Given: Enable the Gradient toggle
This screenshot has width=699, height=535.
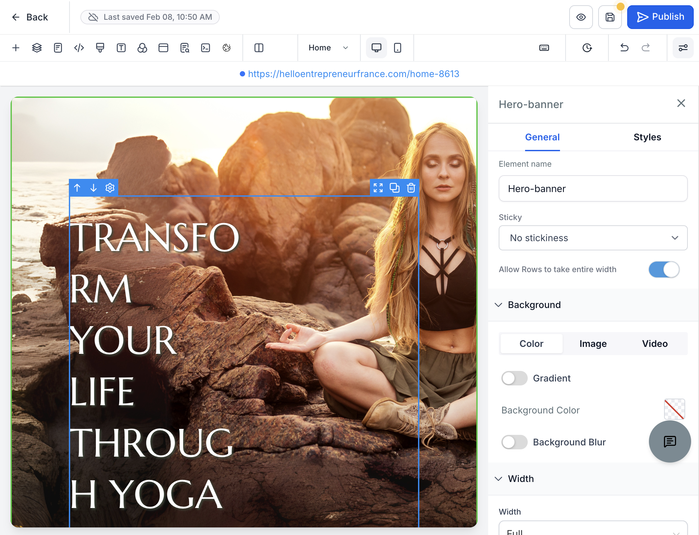Looking at the screenshot, I should (514, 378).
